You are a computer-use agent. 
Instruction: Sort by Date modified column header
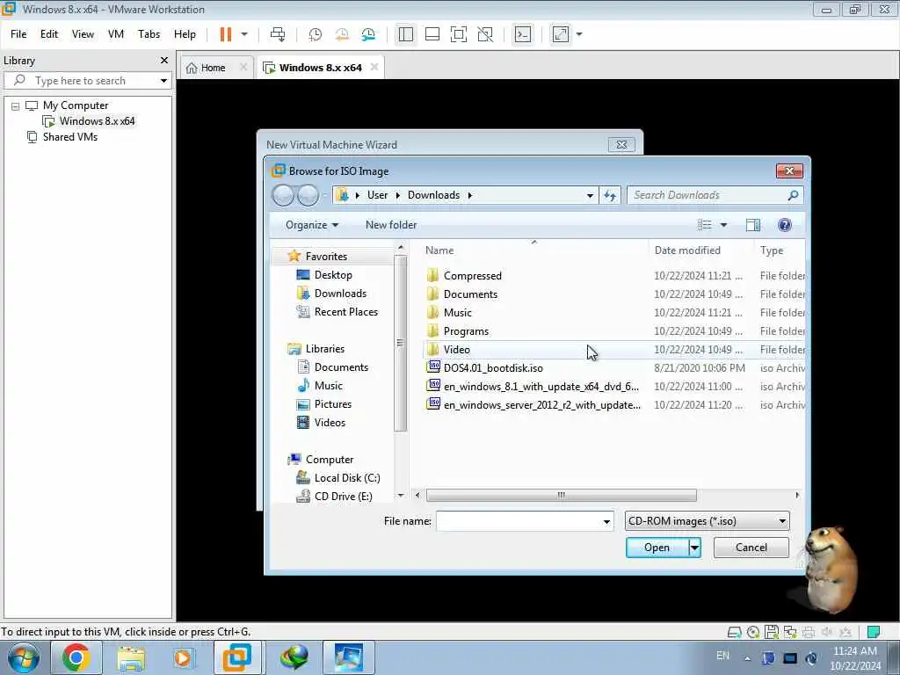[x=687, y=250]
